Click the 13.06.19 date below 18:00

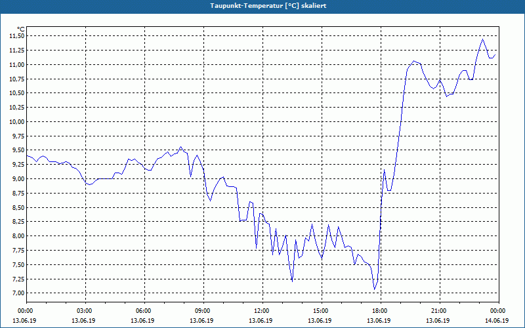click(x=379, y=320)
